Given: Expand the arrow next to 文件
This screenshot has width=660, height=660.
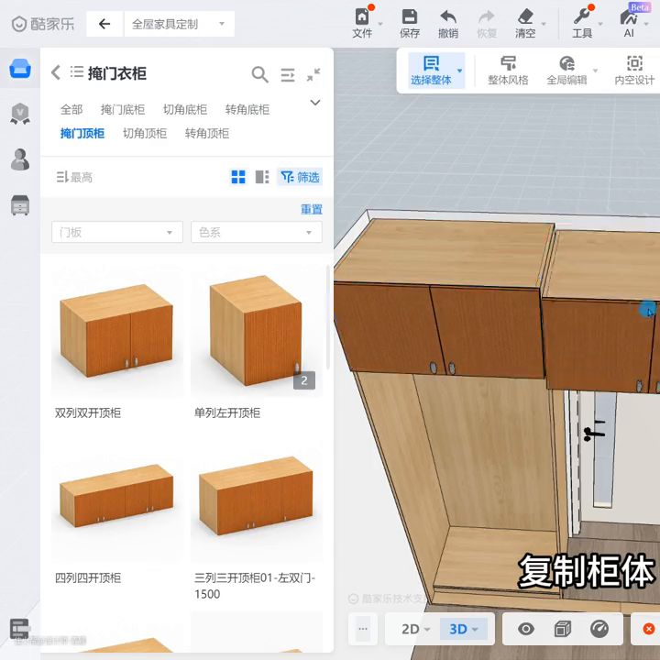Looking at the screenshot, I should click(x=380, y=24).
